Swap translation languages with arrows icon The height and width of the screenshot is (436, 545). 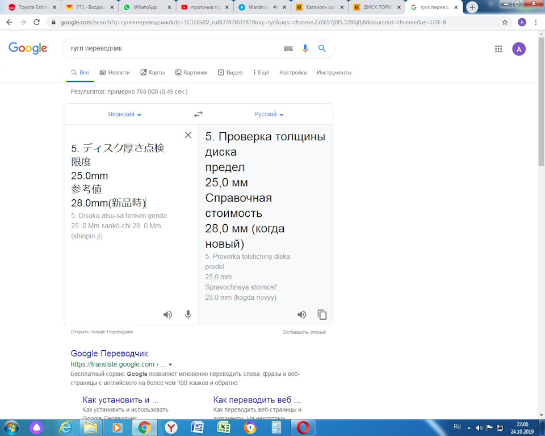point(198,114)
